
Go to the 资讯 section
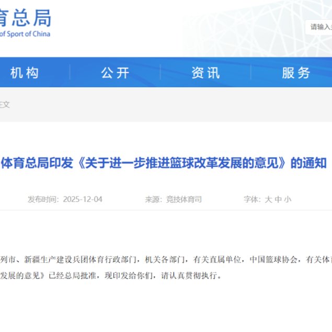[205, 73]
